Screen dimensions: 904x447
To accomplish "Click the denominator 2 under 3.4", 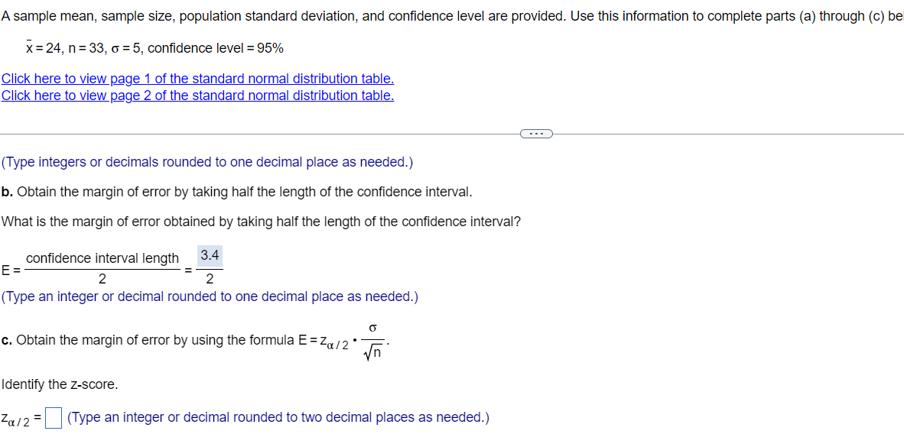I will (210, 280).
